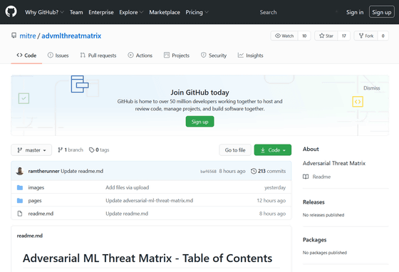Click the Readme link in About

coord(321,177)
